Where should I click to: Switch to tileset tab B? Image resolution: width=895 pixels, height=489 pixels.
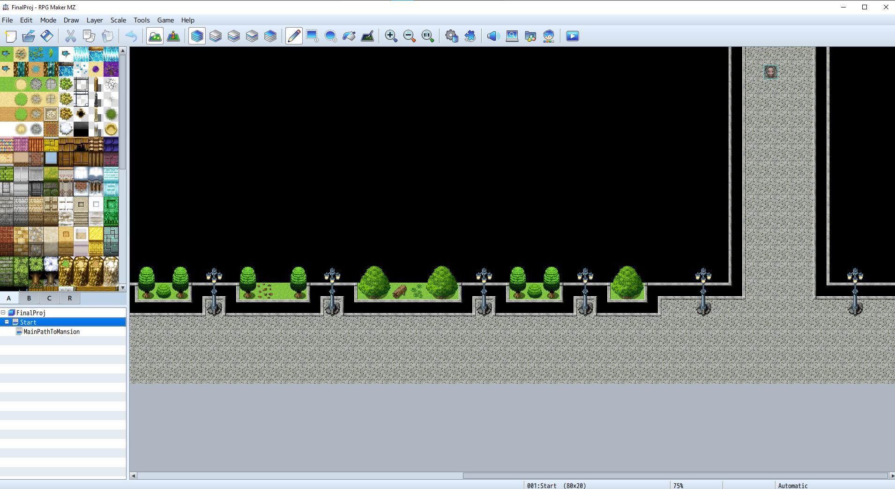pos(29,298)
